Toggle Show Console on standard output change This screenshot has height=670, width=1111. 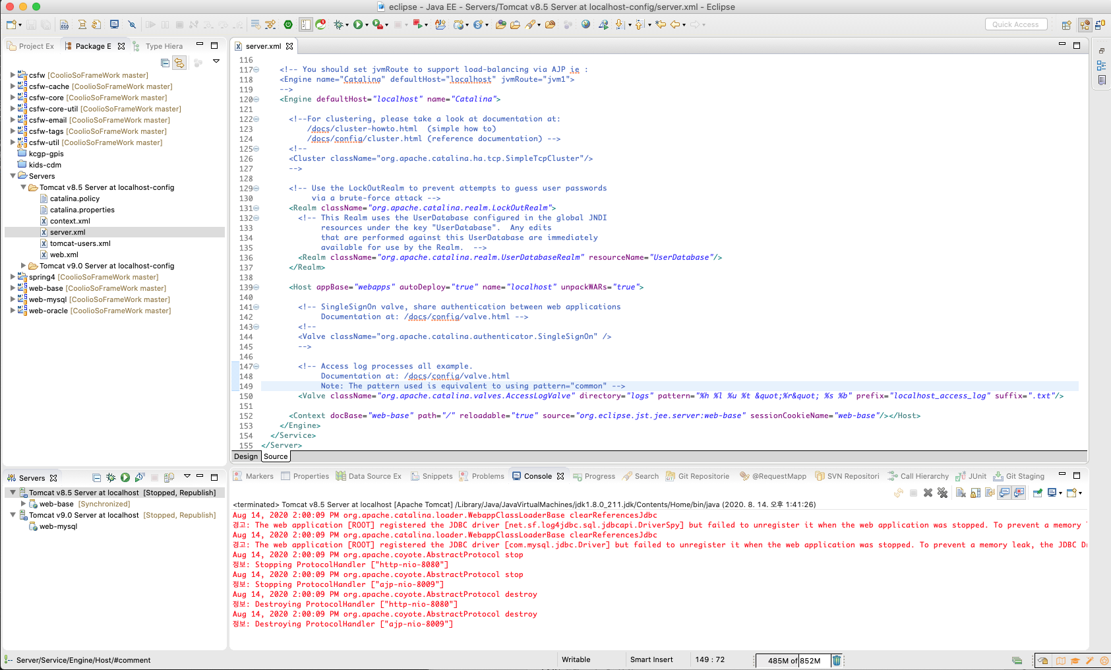[x=1004, y=493]
